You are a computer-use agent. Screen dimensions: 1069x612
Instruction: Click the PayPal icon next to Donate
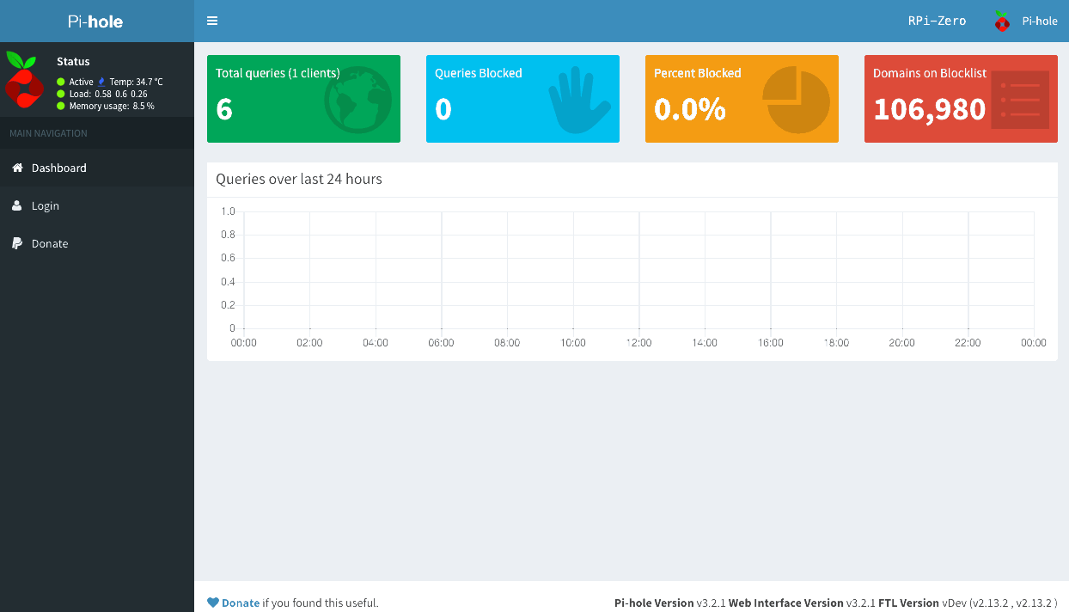pos(17,243)
